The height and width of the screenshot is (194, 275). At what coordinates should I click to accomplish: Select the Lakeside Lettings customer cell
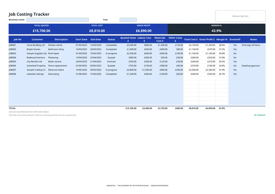35,74
